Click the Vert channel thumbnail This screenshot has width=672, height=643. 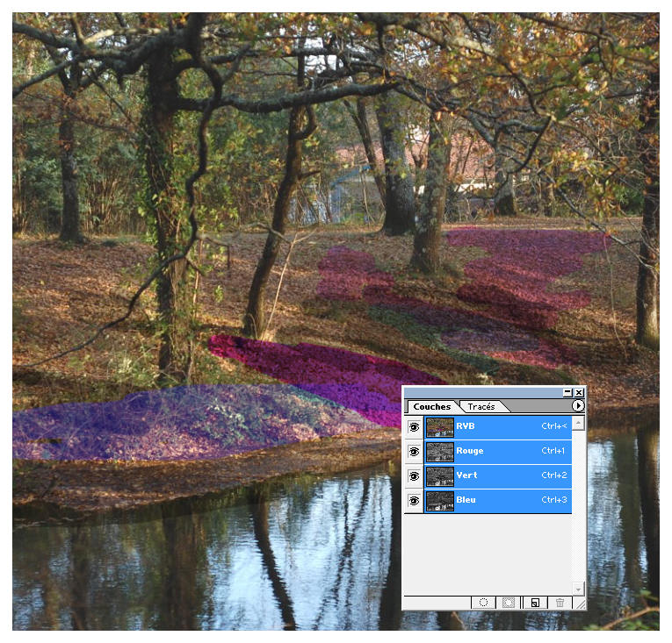[440, 476]
